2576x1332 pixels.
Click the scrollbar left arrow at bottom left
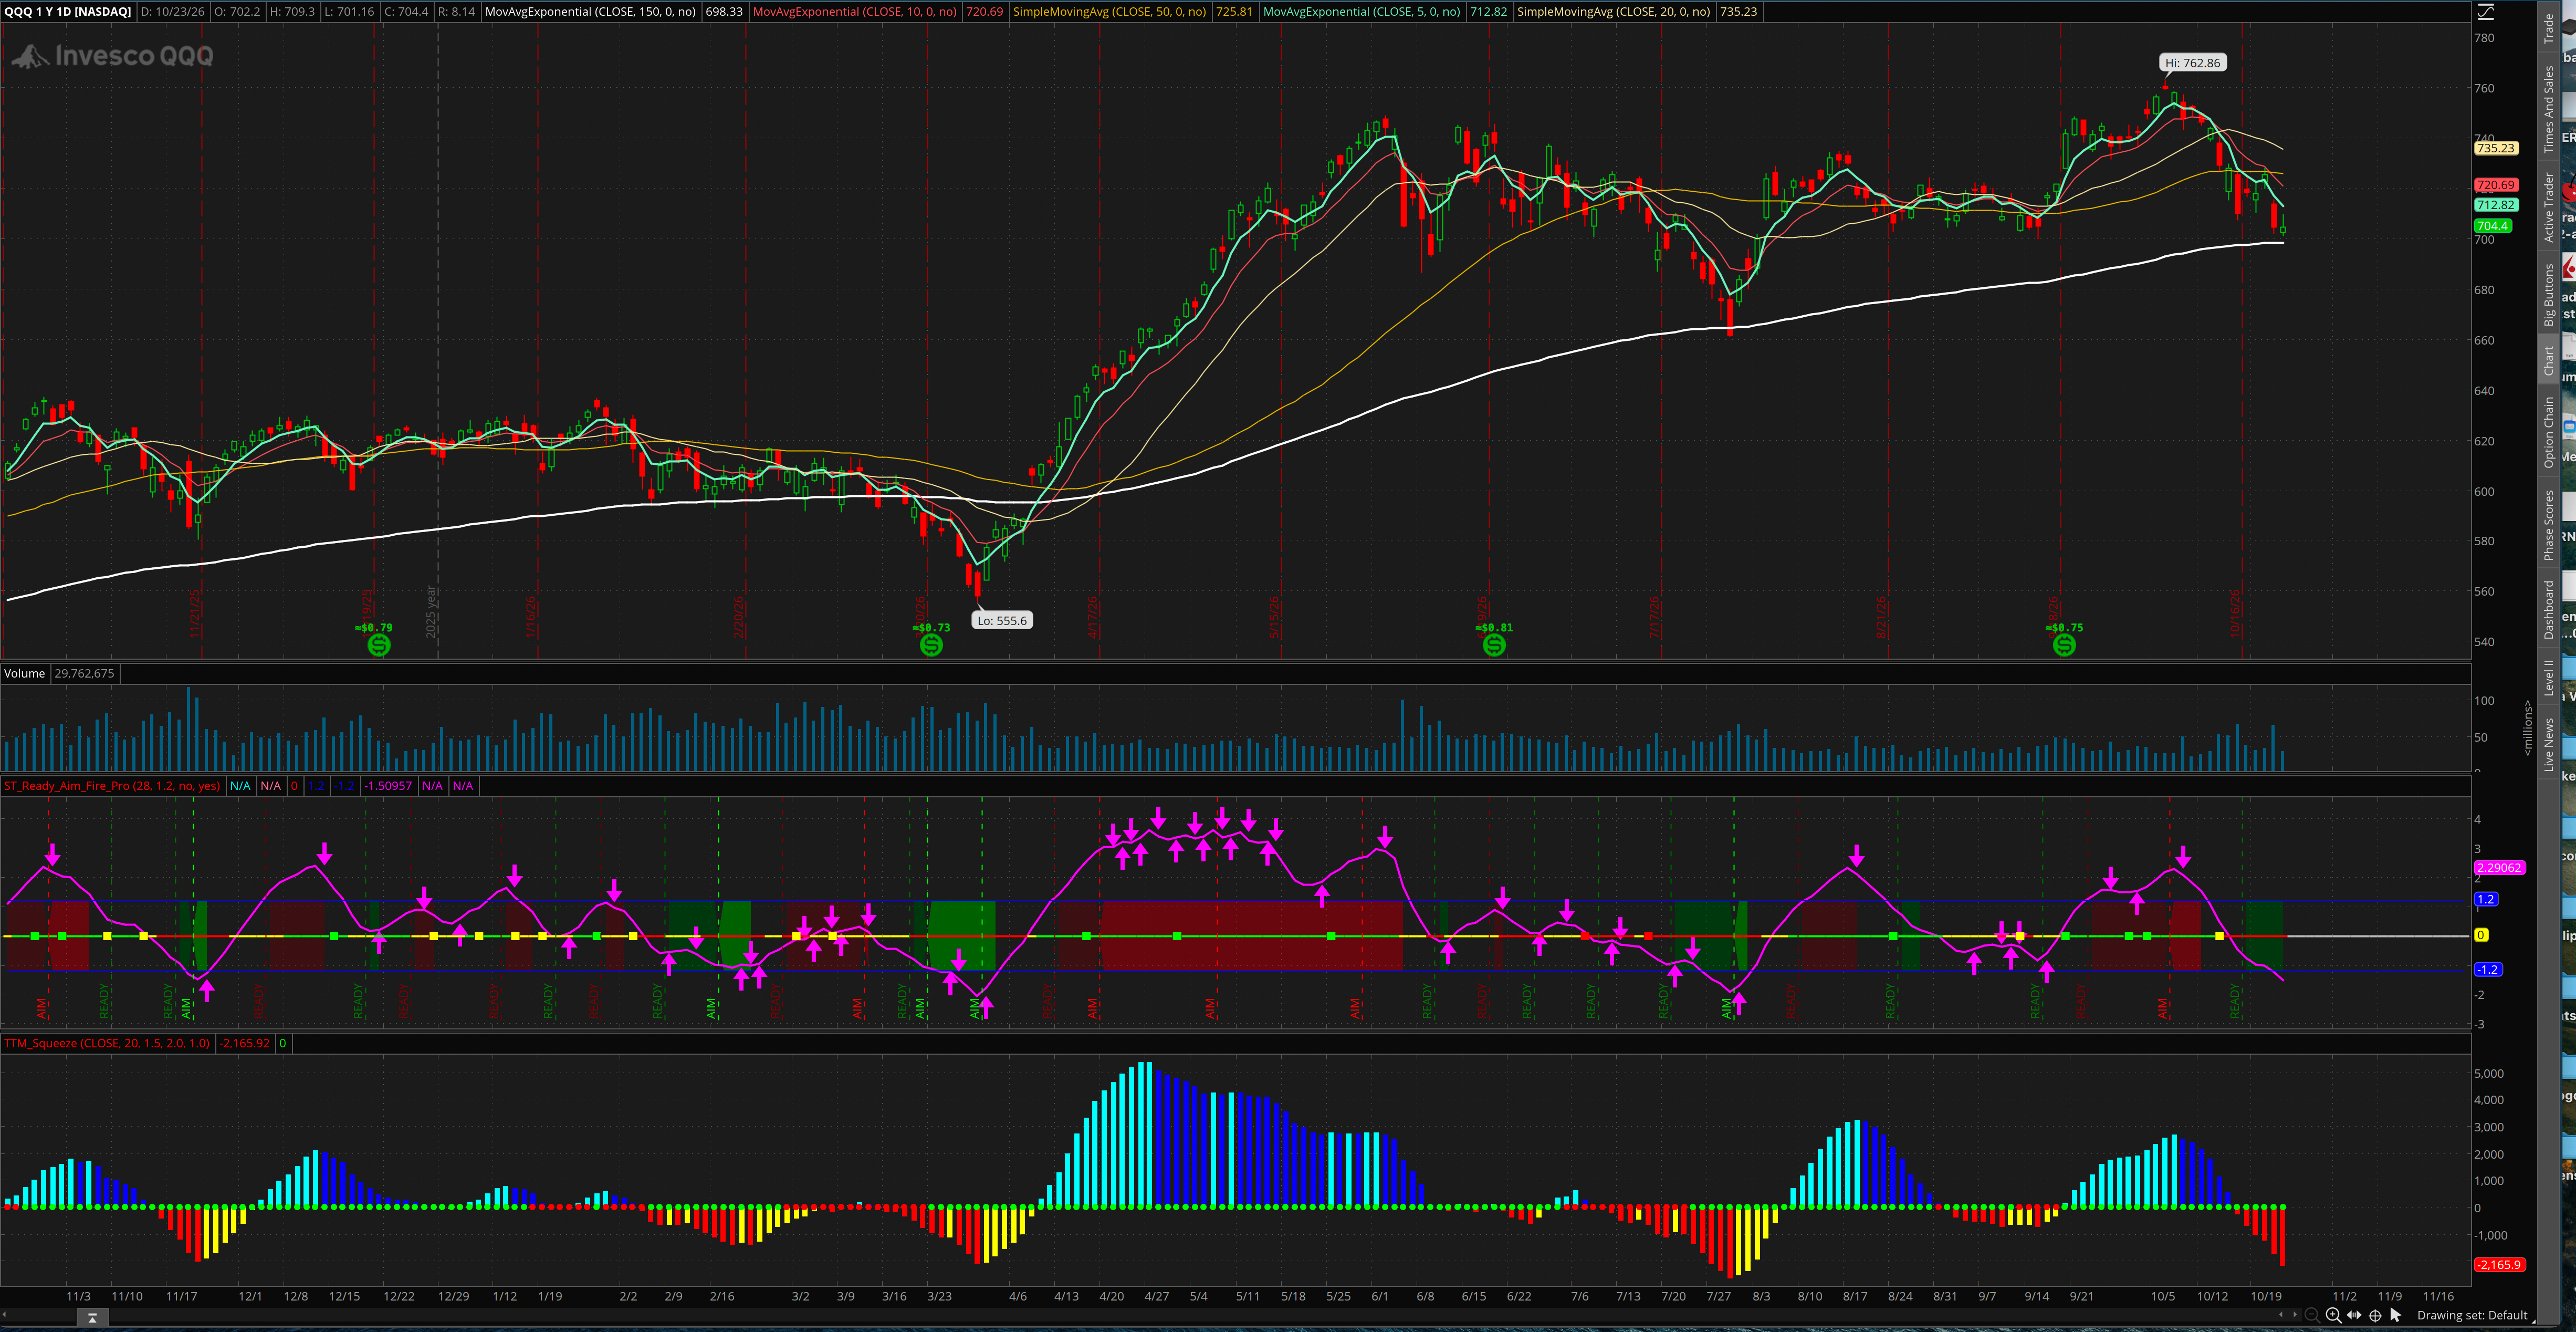[x=4, y=1315]
